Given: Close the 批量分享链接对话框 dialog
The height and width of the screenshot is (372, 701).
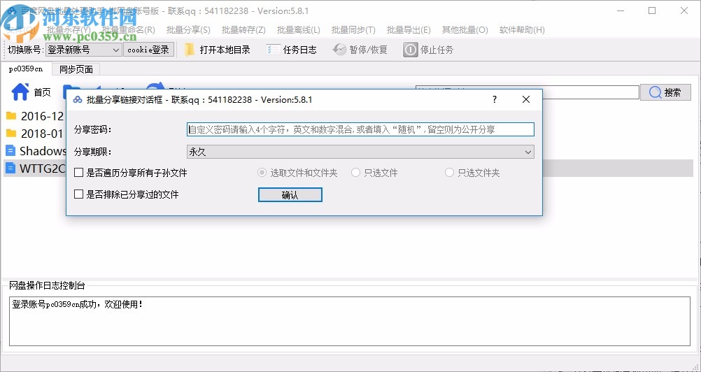Looking at the screenshot, I should pyautogui.click(x=526, y=99).
